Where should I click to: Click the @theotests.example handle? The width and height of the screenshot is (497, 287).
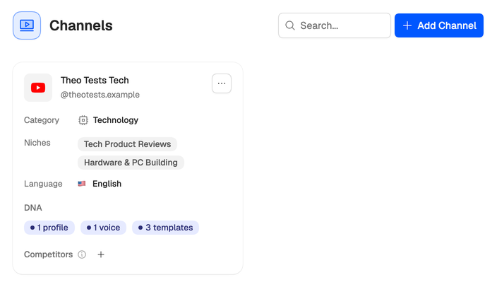click(x=100, y=95)
